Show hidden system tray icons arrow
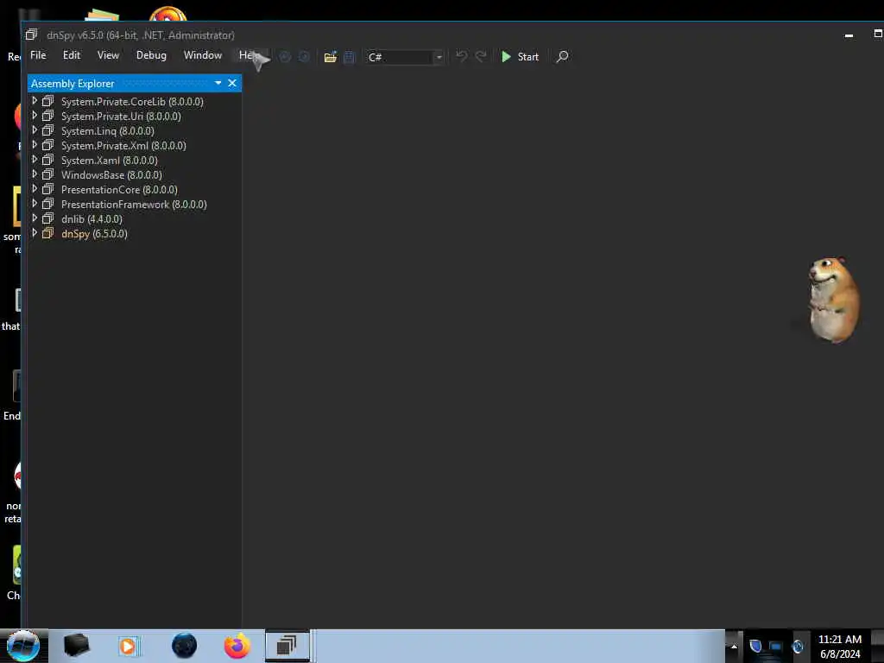 (x=734, y=646)
